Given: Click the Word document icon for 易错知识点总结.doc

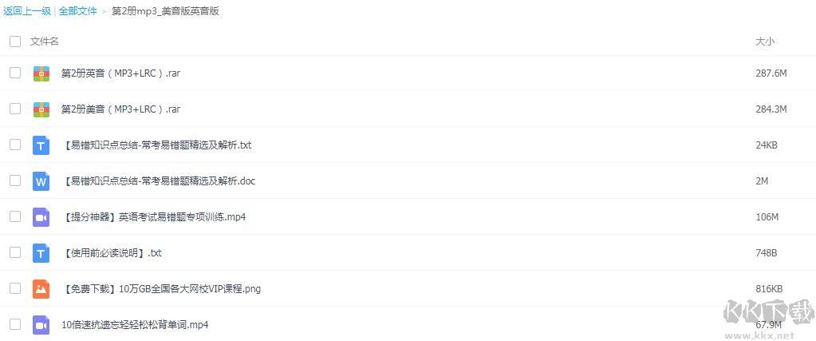Looking at the screenshot, I should click(x=41, y=181).
